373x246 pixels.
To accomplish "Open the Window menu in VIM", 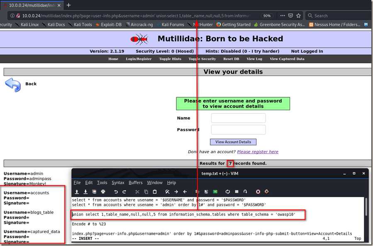I will click(155, 183).
